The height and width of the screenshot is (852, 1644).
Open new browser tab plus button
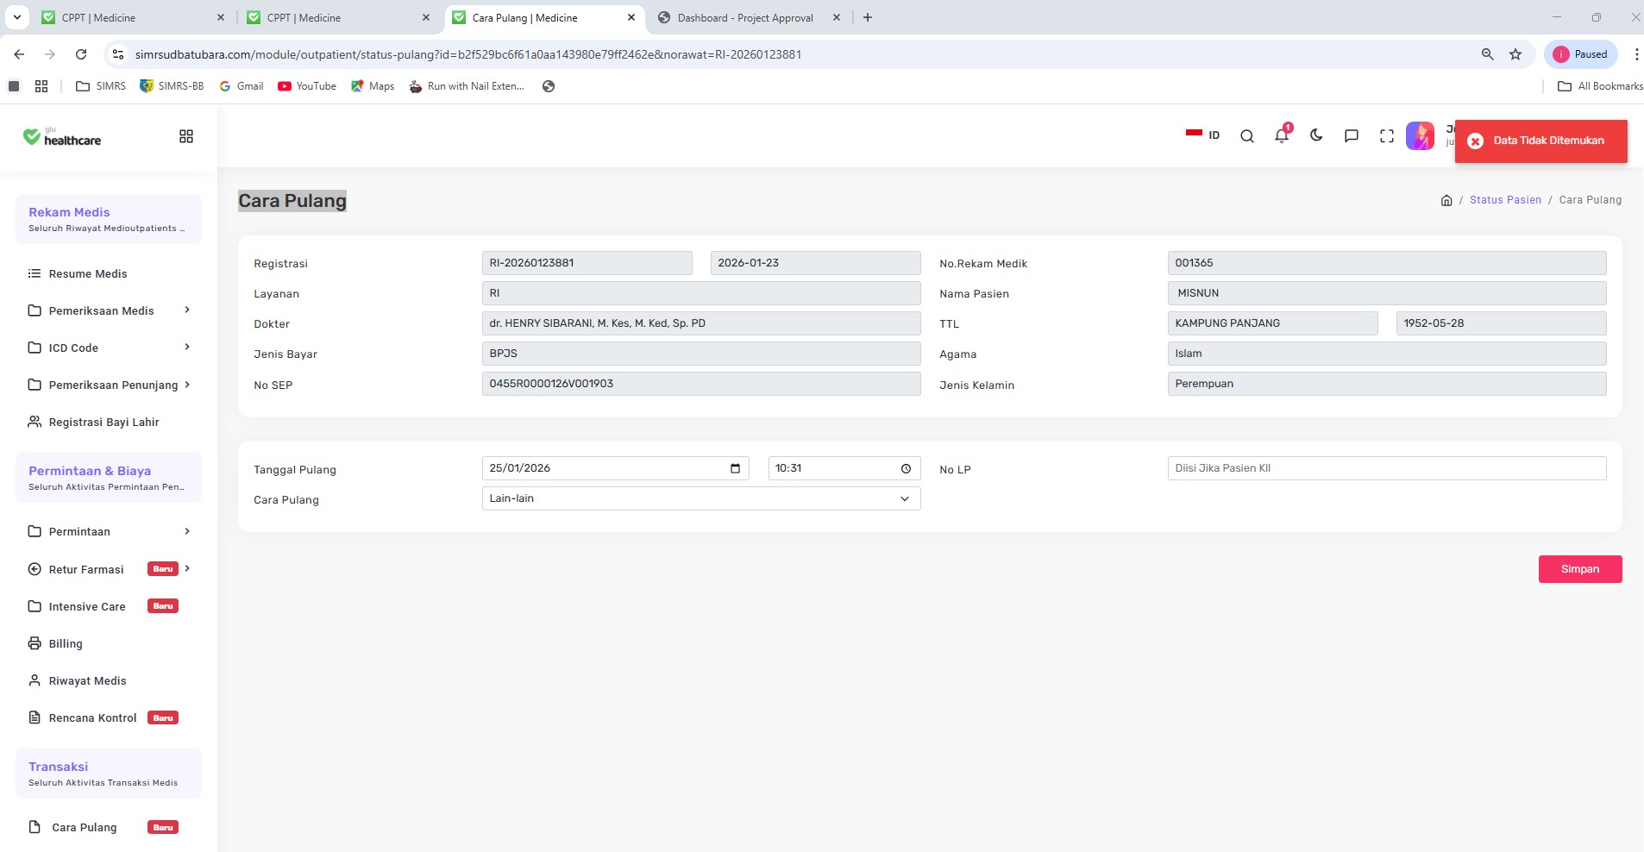(868, 17)
